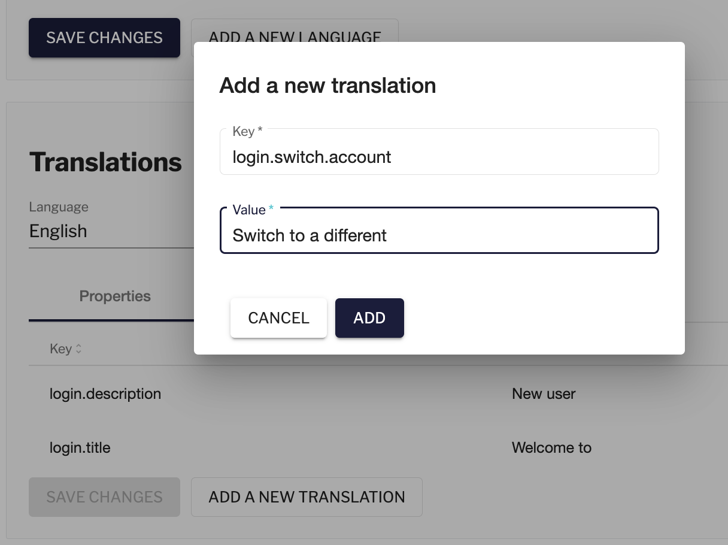Screen dimensions: 728x545
Task: Click the greyed-out bottom SAVE CHANGES button
Action: 104,497
